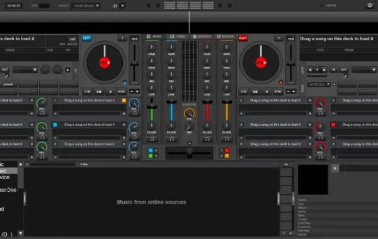Open the settings gear in the top bar
Image resolution: width=378 pixels, height=239 pixels.
tap(370, 5)
